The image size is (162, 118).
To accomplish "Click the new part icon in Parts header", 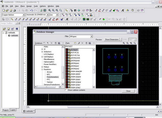I will click(75, 43).
